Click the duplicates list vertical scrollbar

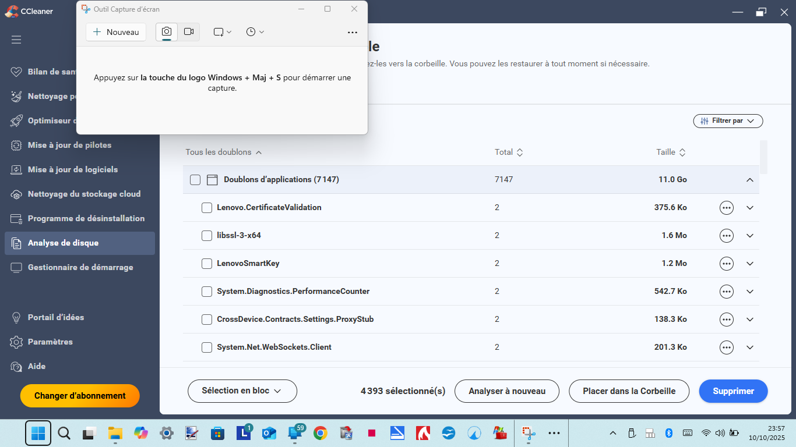coord(763,157)
